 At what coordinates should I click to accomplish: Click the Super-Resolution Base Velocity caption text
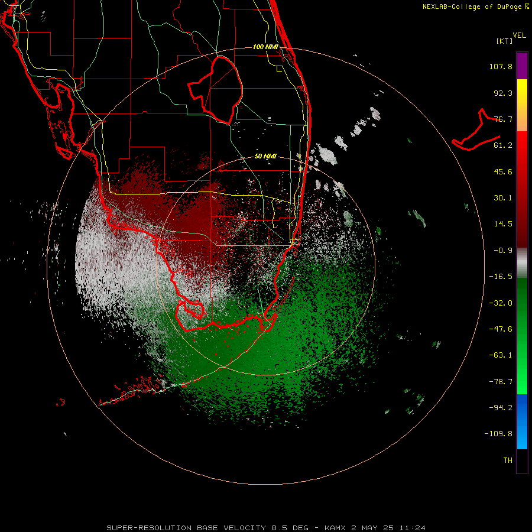[265, 528]
